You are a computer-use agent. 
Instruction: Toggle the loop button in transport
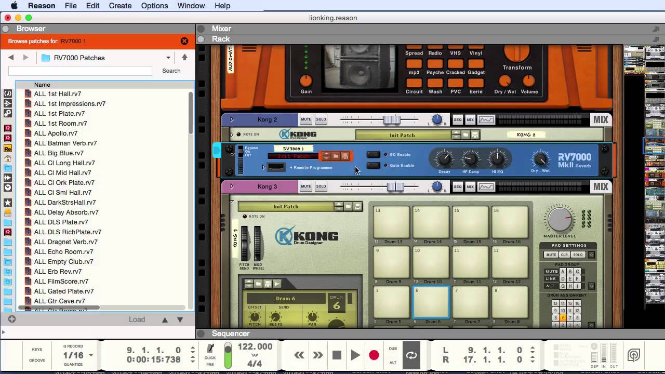[x=411, y=355]
